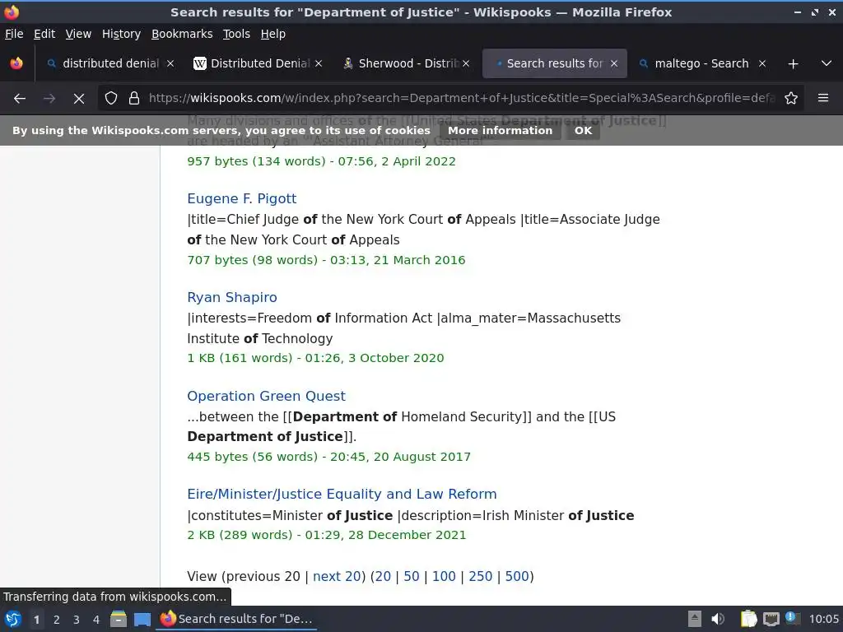Screen dimensions: 843x632
Task: Close the 'Sherwood - Distrib' tab
Action: point(466,63)
